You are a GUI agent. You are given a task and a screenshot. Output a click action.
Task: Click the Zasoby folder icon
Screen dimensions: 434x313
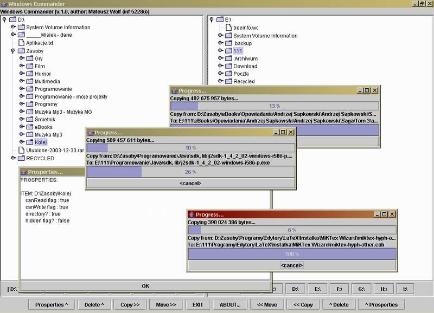tap(21, 51)
